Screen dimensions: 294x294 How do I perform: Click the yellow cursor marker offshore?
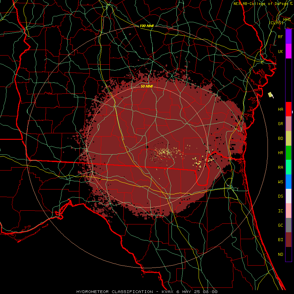270,95
